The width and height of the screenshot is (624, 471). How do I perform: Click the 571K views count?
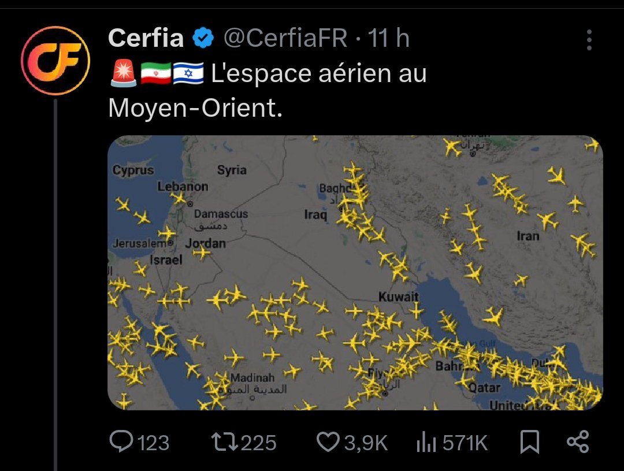[465, 443]
